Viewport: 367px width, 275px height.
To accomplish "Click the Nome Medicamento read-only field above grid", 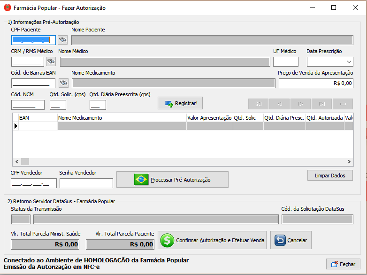I will 174,83.
